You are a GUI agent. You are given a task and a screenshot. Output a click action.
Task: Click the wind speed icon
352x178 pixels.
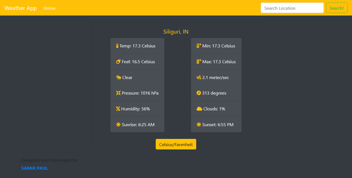point(199,78)
